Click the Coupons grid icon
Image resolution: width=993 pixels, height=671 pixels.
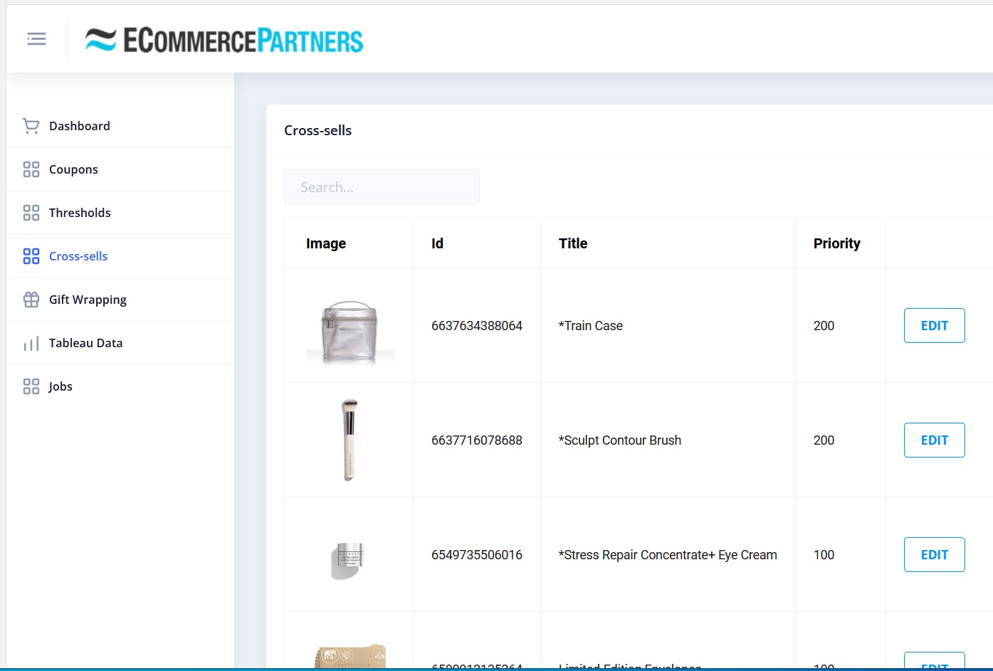[x=31, y=169]
